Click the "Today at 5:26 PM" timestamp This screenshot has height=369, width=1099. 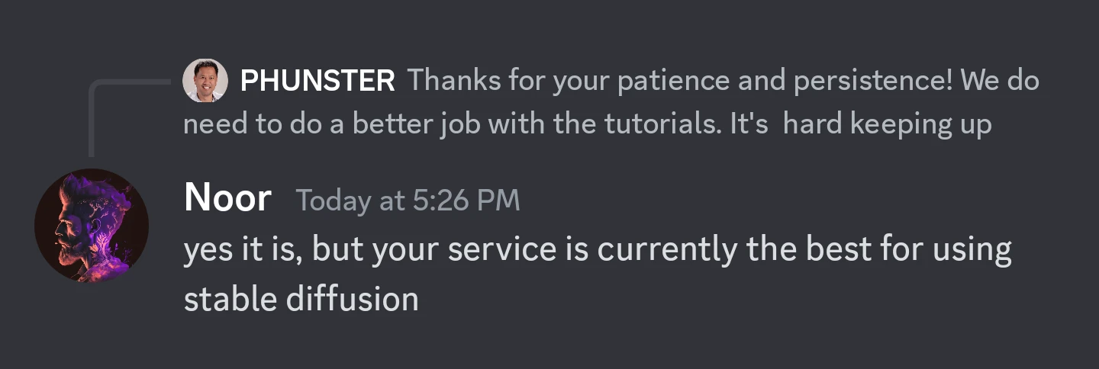tap(408, 201)
